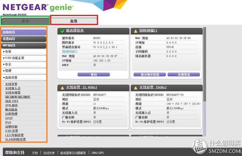
Task: Open the USB 设置 link
Action: (x=12, y=131)
